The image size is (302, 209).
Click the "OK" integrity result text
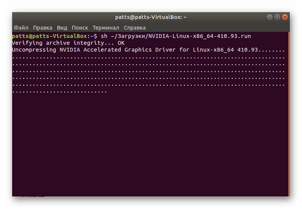[121, 43]
